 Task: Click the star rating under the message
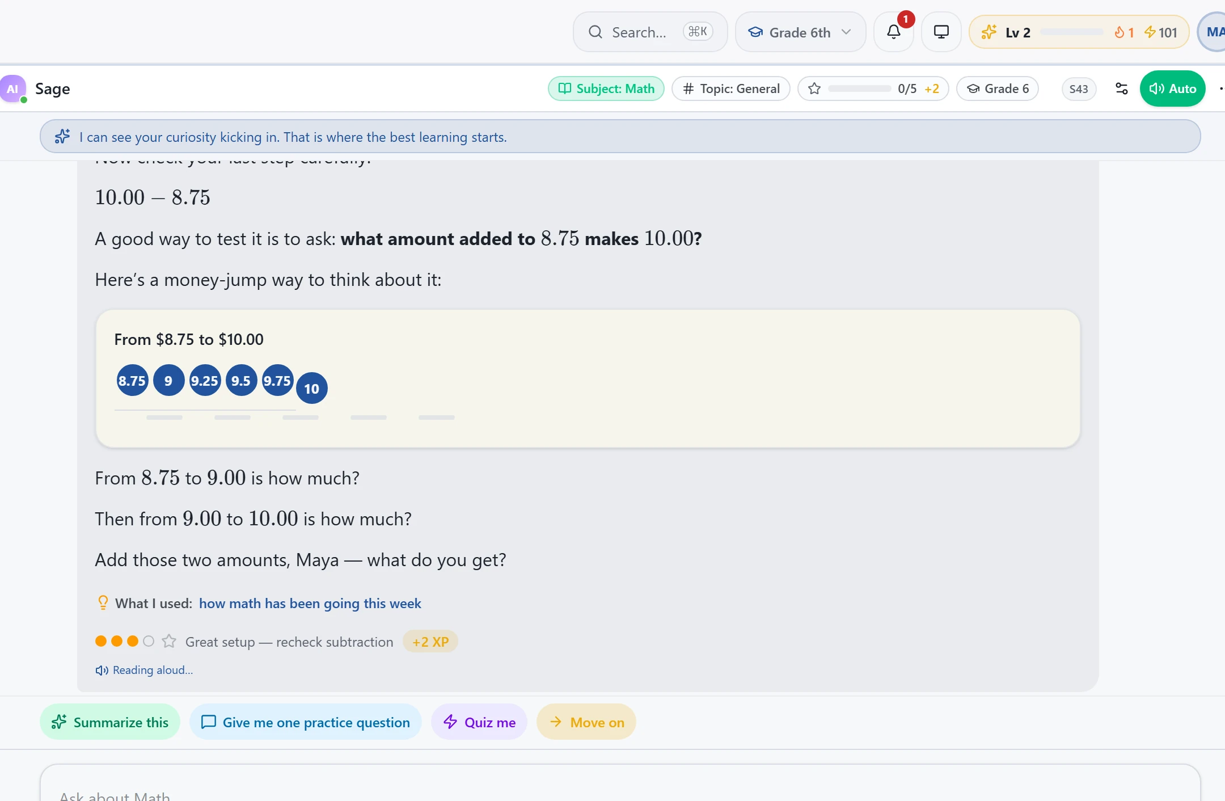pos(169,641)
